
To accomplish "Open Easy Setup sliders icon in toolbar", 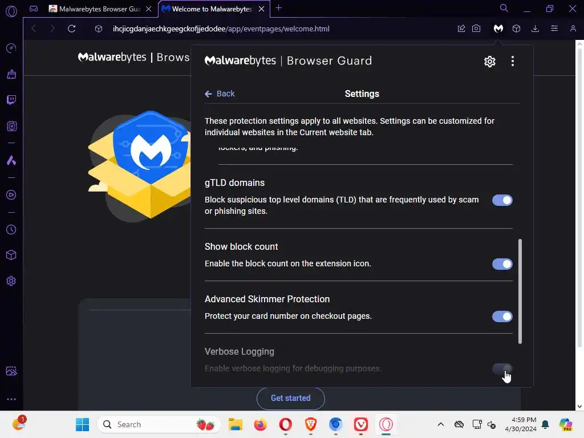I will click(554, 29).
